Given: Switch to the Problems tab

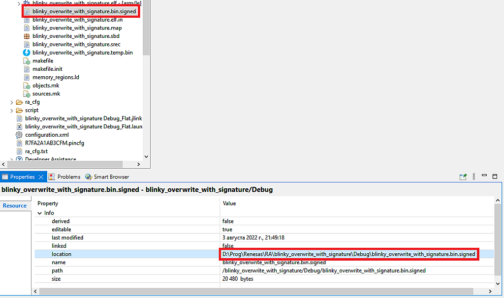Looking at the screenshot, I should coord(68,177).
